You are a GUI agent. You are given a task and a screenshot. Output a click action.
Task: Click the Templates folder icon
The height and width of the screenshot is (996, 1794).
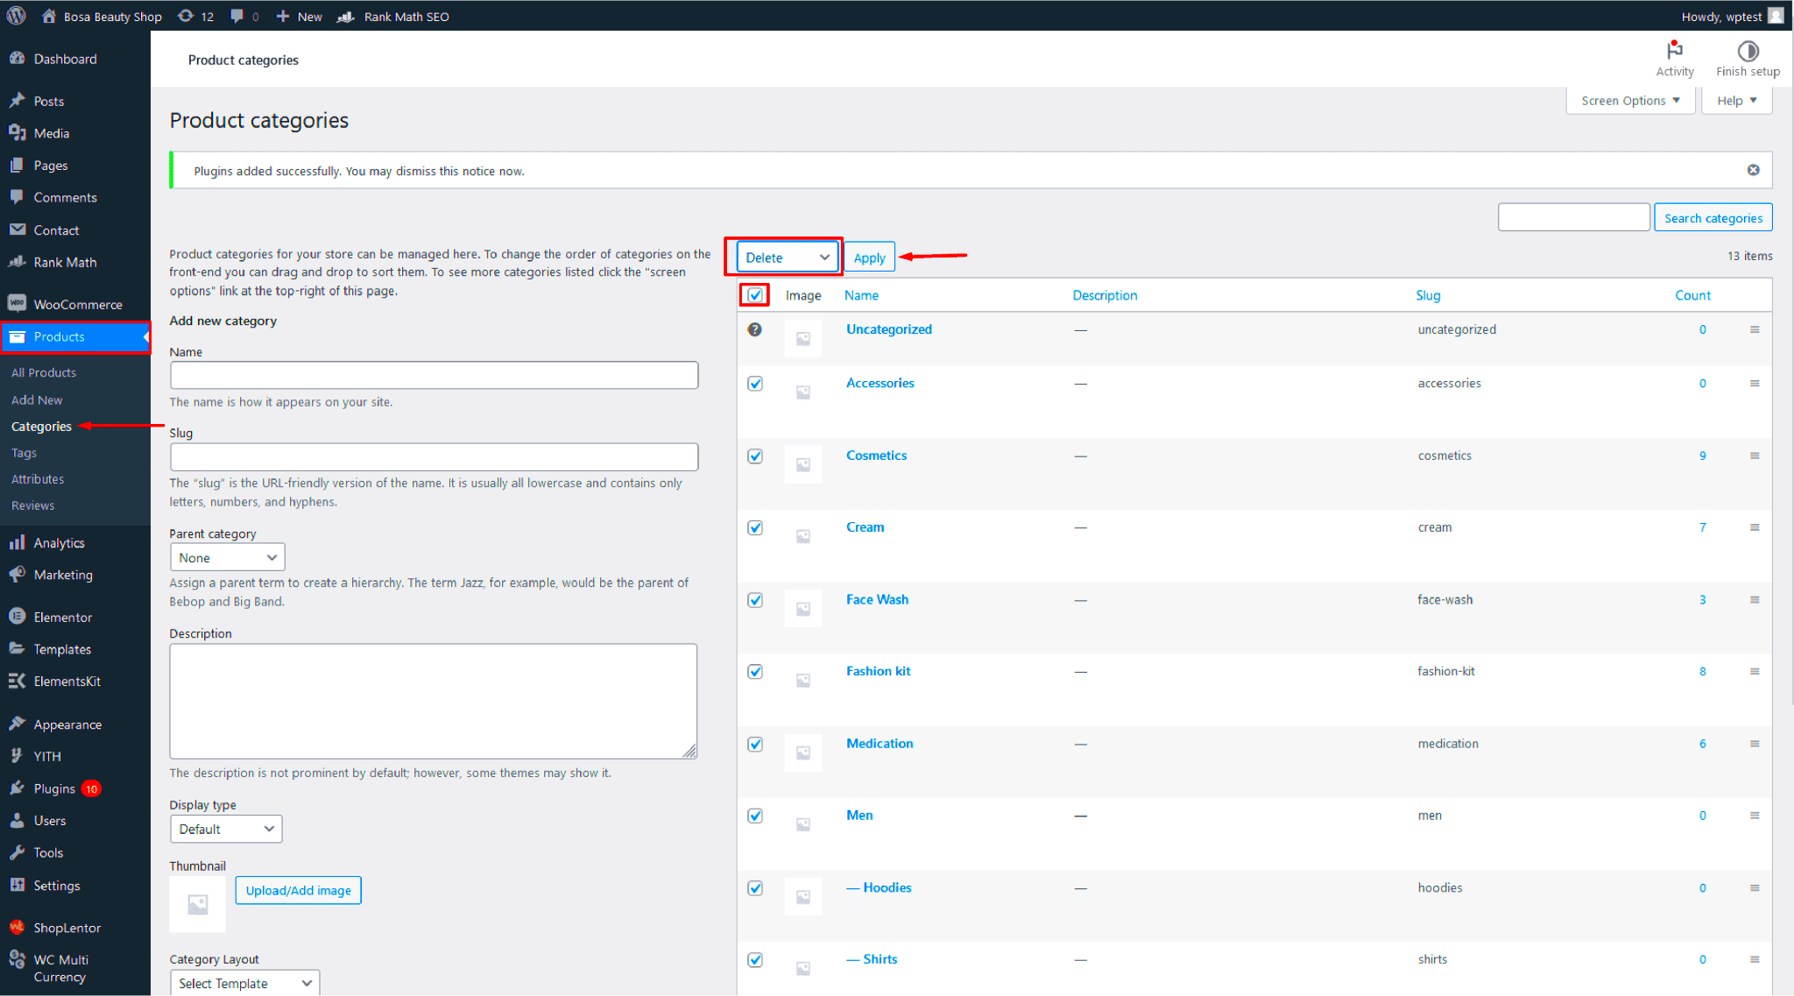(x=17, y=648)
